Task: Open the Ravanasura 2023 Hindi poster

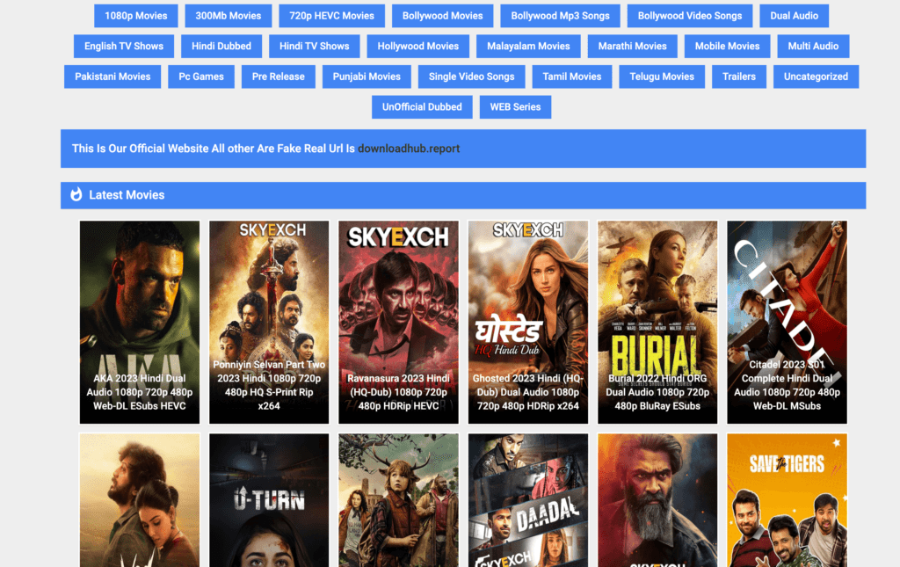Action: 398,322
